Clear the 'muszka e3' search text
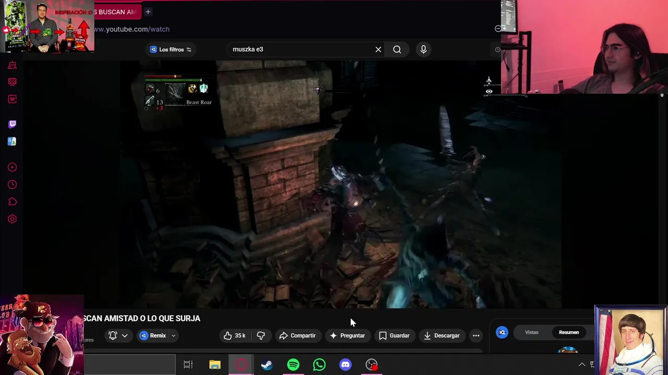Image resolution: width=668 pixels, height=375 pixels. click(378, 49)
